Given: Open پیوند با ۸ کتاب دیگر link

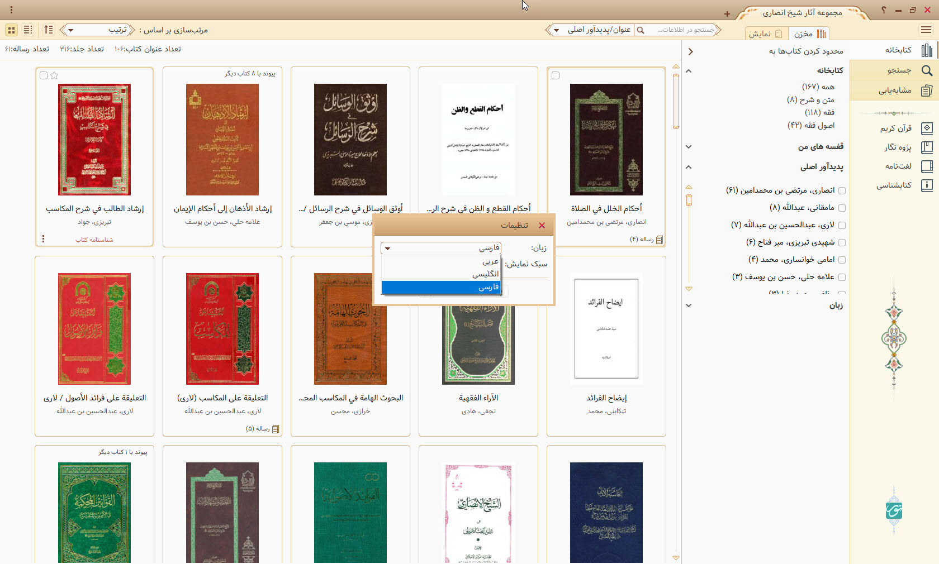Looking at the screenshot, I should pyautogui.click(x=250, y=74).
